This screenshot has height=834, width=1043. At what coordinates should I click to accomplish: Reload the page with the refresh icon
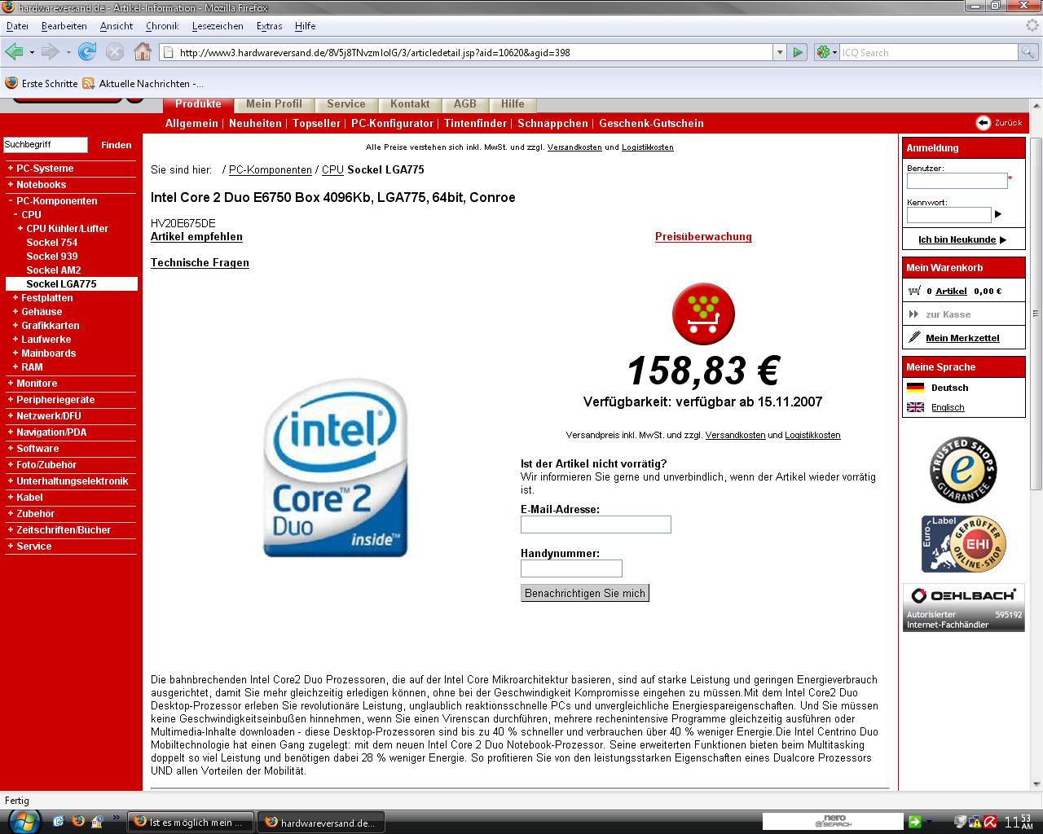point(87,52)
